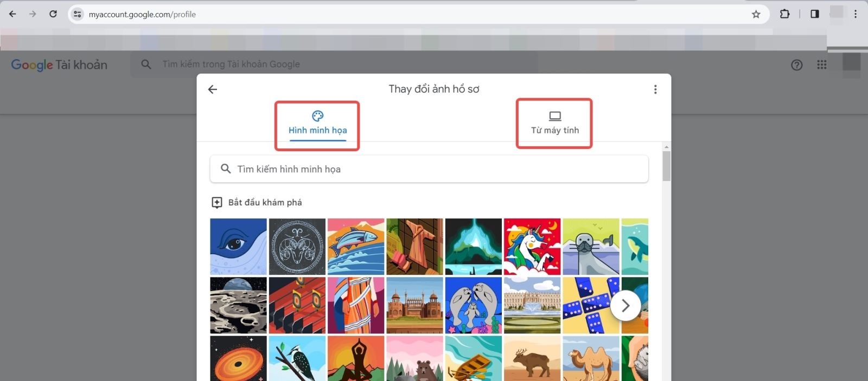Select the black hole illustration

coord(239,358)
